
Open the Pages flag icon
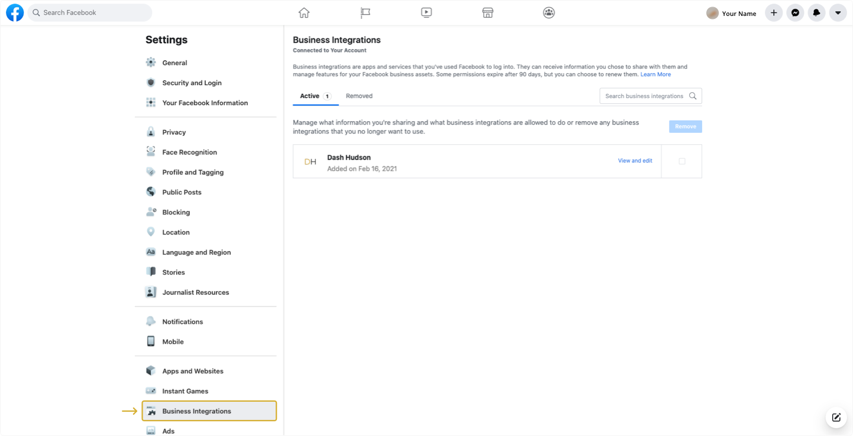[x=366, y=12]
